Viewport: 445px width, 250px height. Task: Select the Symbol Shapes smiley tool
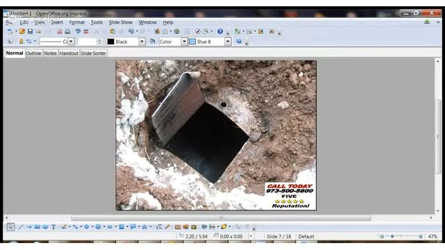98,227
